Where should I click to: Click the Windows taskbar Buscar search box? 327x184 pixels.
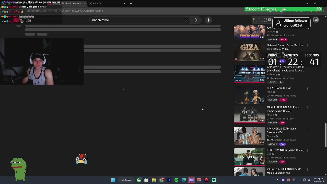coord(126,180)
